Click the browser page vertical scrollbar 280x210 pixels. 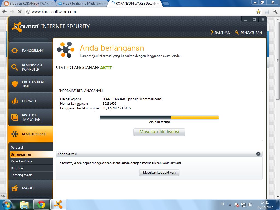[x=278, y=61]
